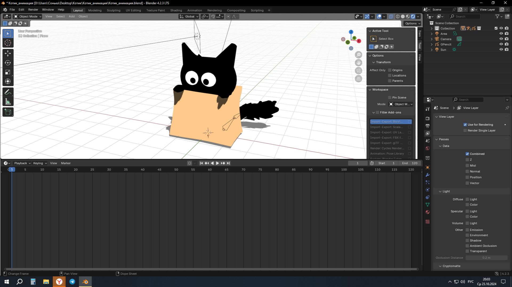Open the Keying dropdown in timeline
Image resolution: width=512 pixels, height=287 pixels.
(40, 163)
